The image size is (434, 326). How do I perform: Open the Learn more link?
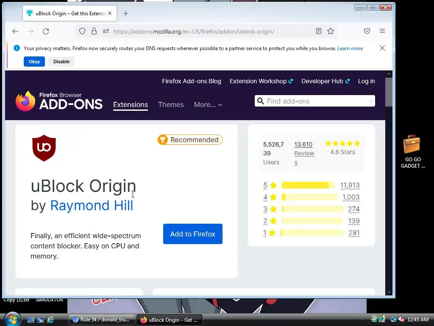(350, 48)
